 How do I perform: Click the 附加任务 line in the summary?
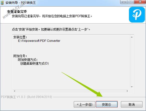pyautogui.click(x=20, y=56)
